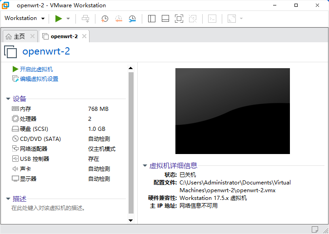Click the Unity mode toolbar icon
This screenshot has height=234, width=329.
pyautogui.click(x=193, y=19)
